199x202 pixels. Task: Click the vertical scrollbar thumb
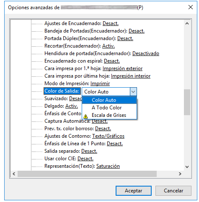coord(187,102)
